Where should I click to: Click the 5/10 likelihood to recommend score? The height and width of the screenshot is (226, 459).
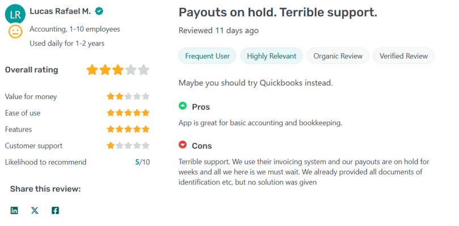[142, 162]
